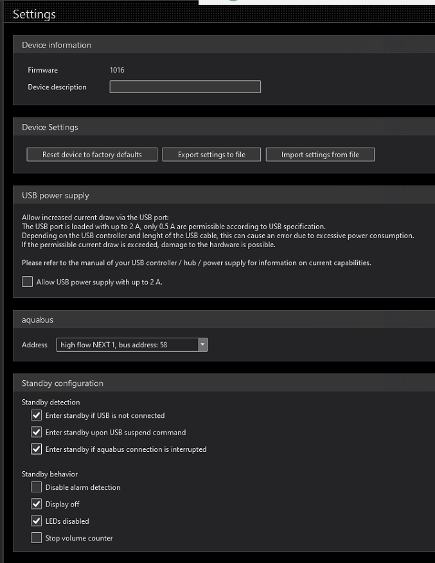Click the aquabus section header
Screen dimensions: 435x563
point(37,319)
